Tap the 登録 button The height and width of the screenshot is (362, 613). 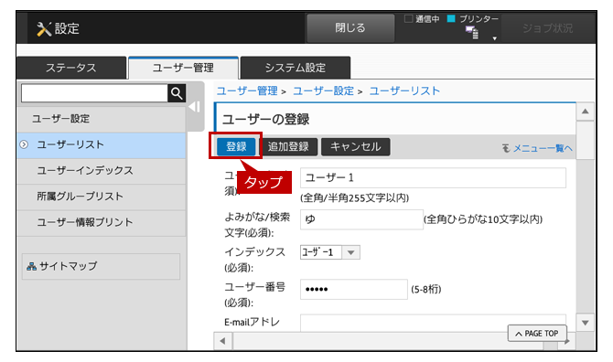[236, 147]
